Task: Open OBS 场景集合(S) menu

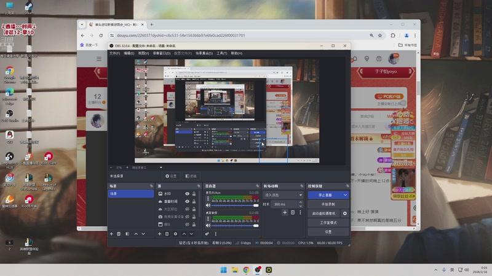Action: [x=204, y=53]
